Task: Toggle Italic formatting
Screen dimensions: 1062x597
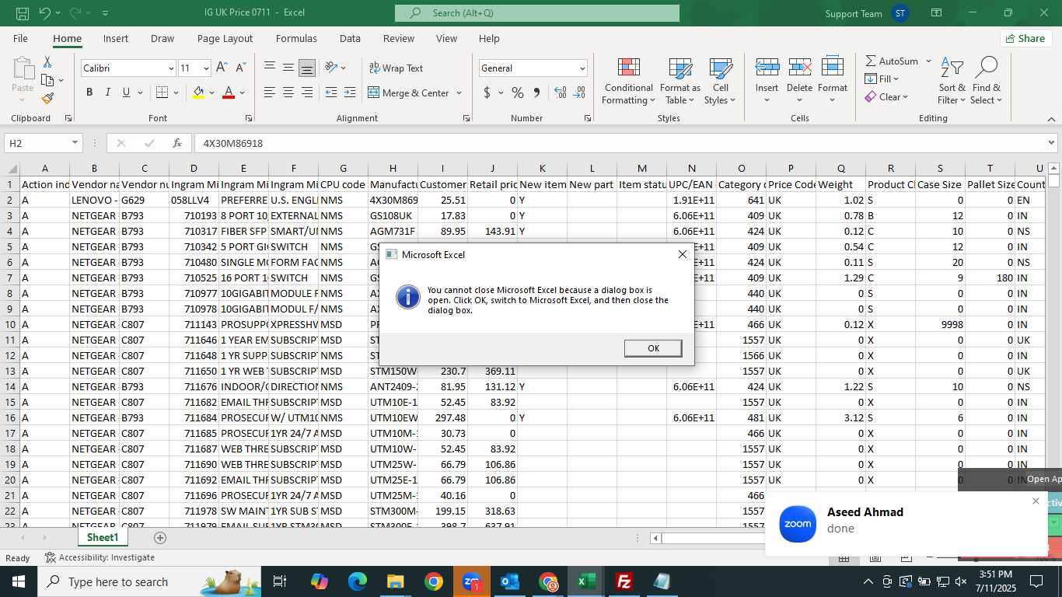Action: pos(108,93)
